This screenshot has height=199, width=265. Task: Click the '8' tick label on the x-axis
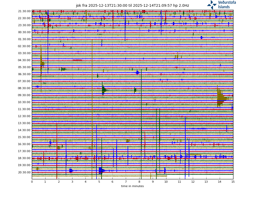click(x=139, y=182)
